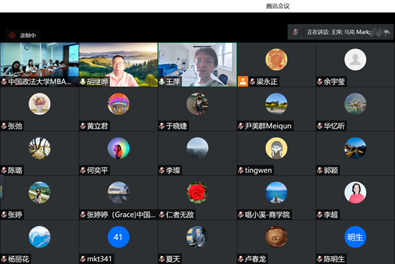The height and width of the screenshot is (264, 395).
Task: Click the 正在讲话 speaker status text
Action: point(339,32)
